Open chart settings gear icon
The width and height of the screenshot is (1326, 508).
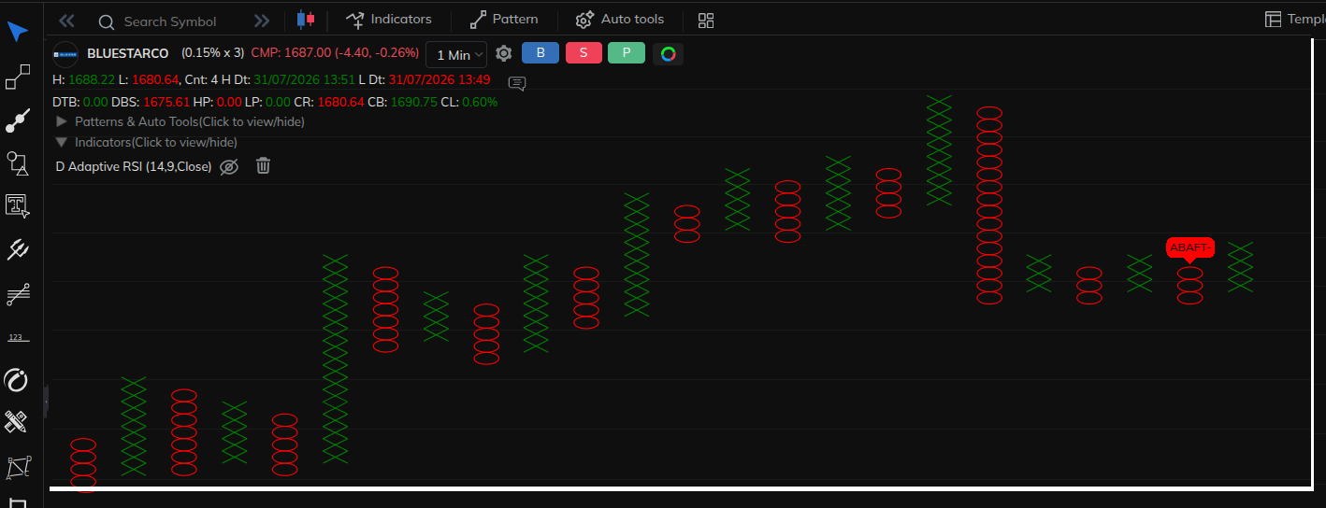(x=503, y=53)
